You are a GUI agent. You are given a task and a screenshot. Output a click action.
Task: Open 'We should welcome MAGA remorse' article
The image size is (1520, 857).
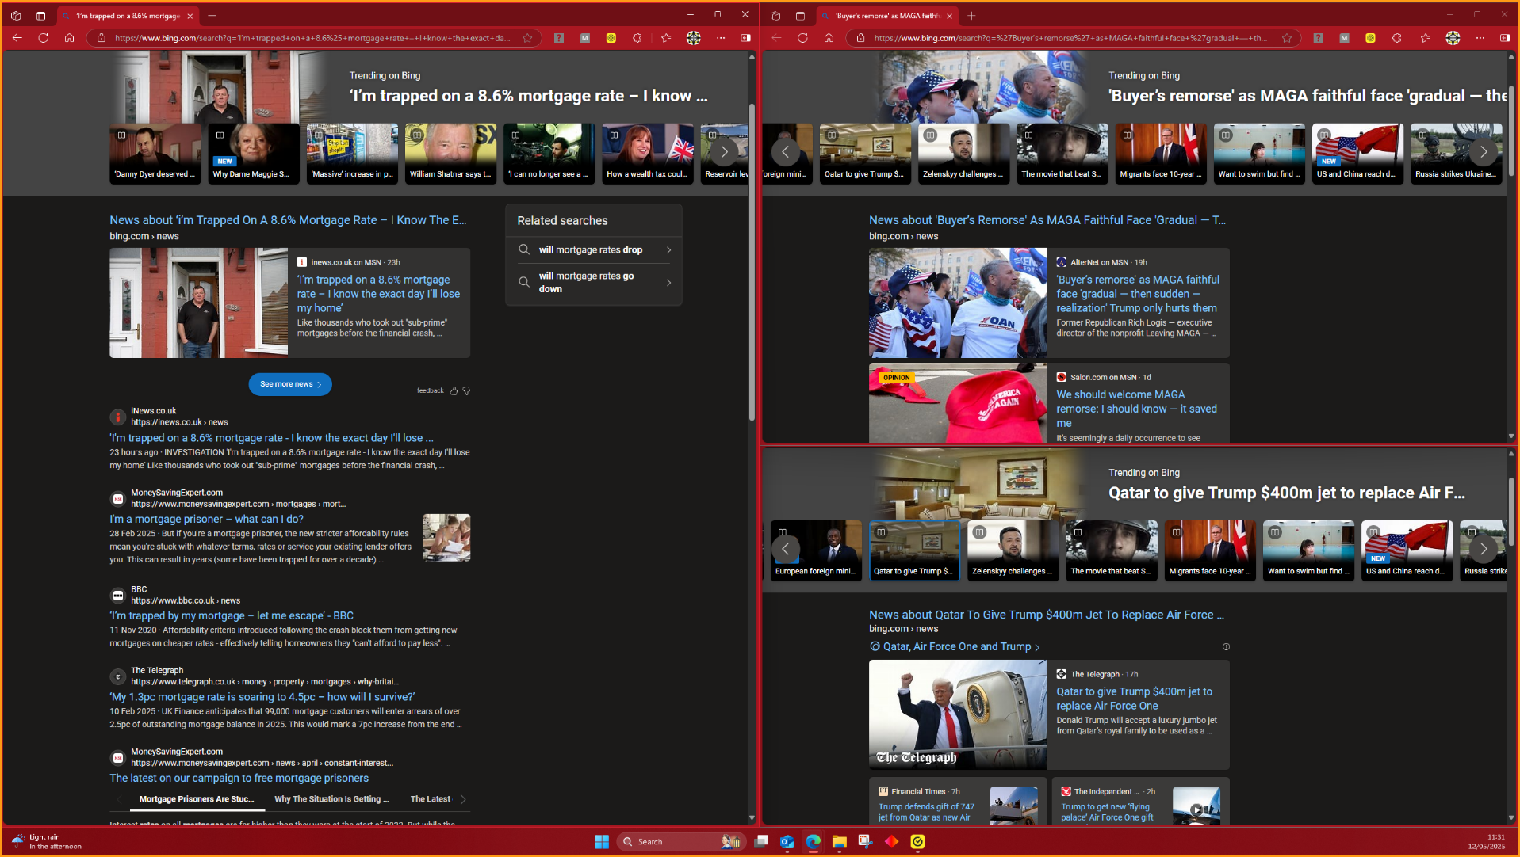click(x=1136, y=409)
